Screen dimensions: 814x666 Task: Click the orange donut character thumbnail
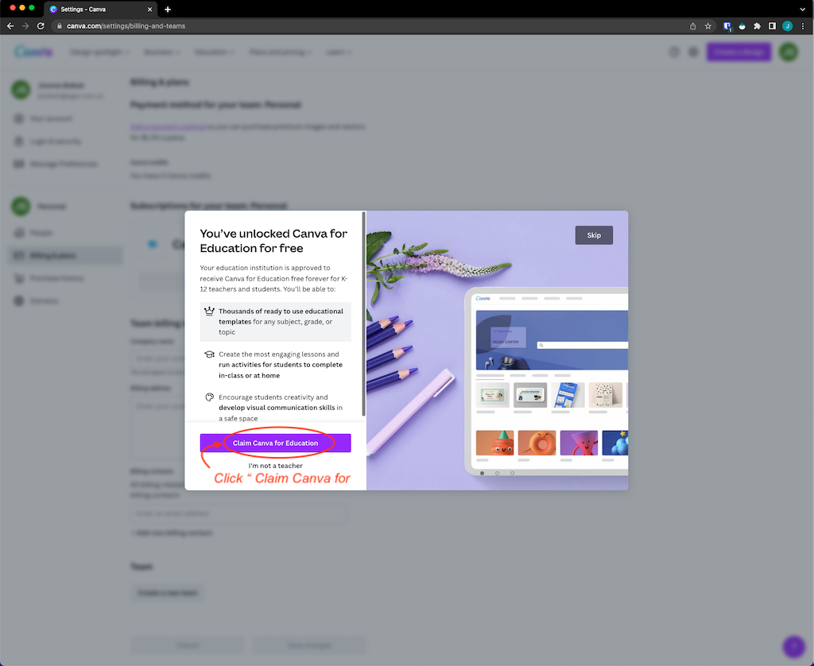537,443
